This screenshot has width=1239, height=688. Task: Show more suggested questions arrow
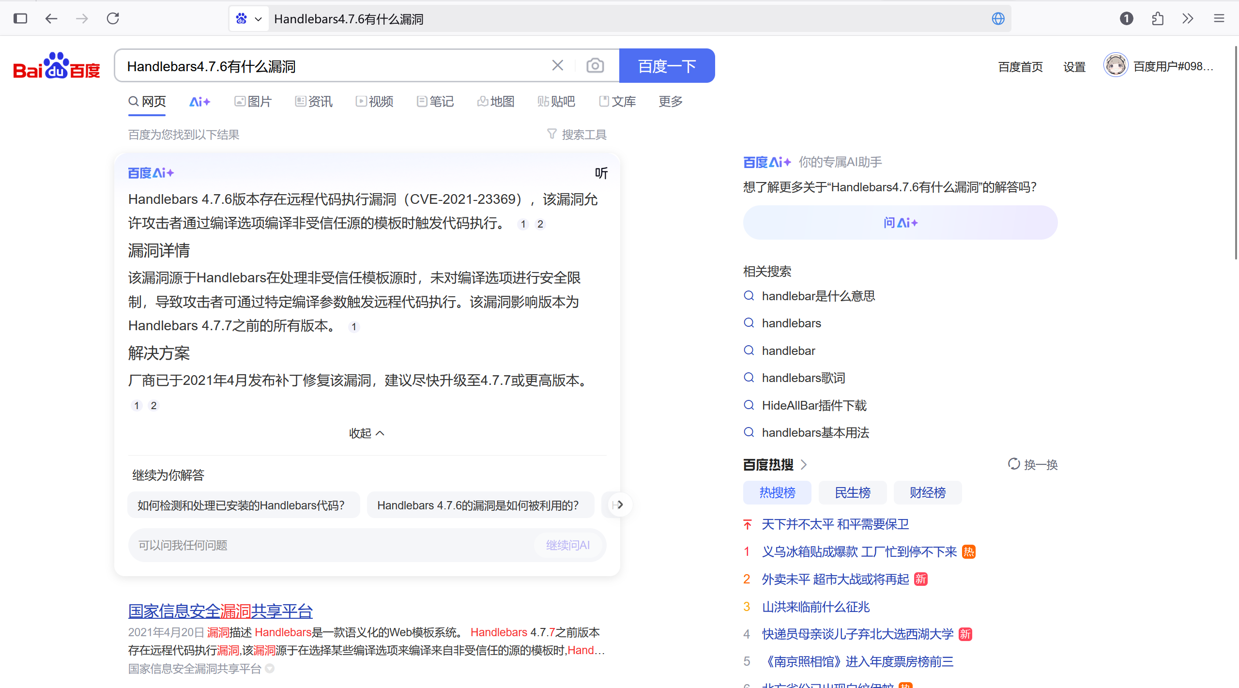(619, 505)
